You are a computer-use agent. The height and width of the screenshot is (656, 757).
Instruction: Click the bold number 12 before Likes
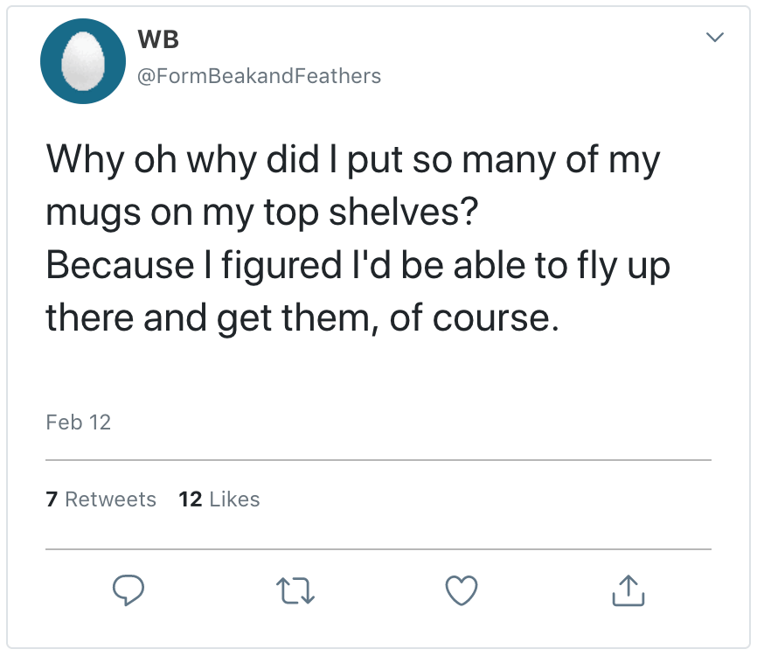(191, 499)
